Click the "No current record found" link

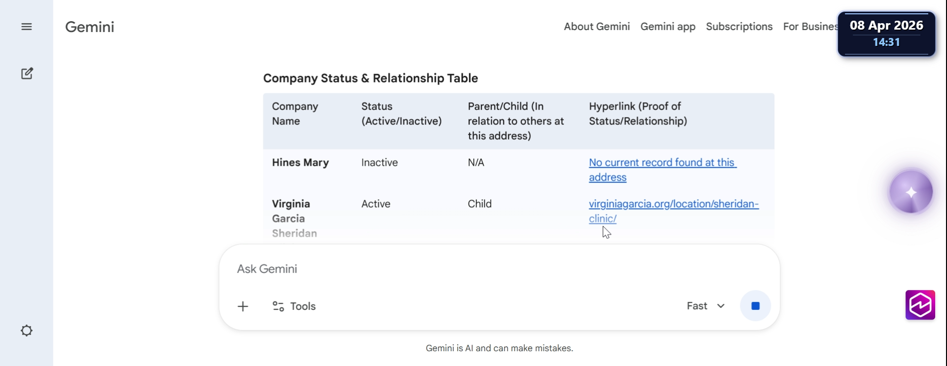click(662, 163)
